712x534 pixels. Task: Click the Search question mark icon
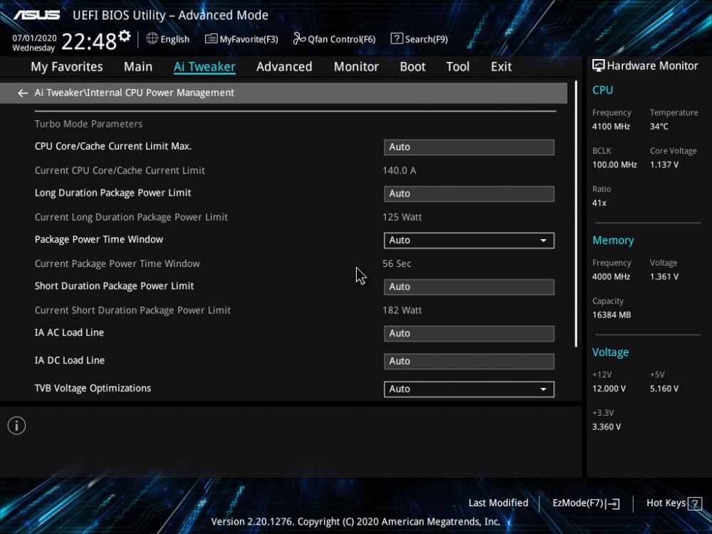pos(397,38)
